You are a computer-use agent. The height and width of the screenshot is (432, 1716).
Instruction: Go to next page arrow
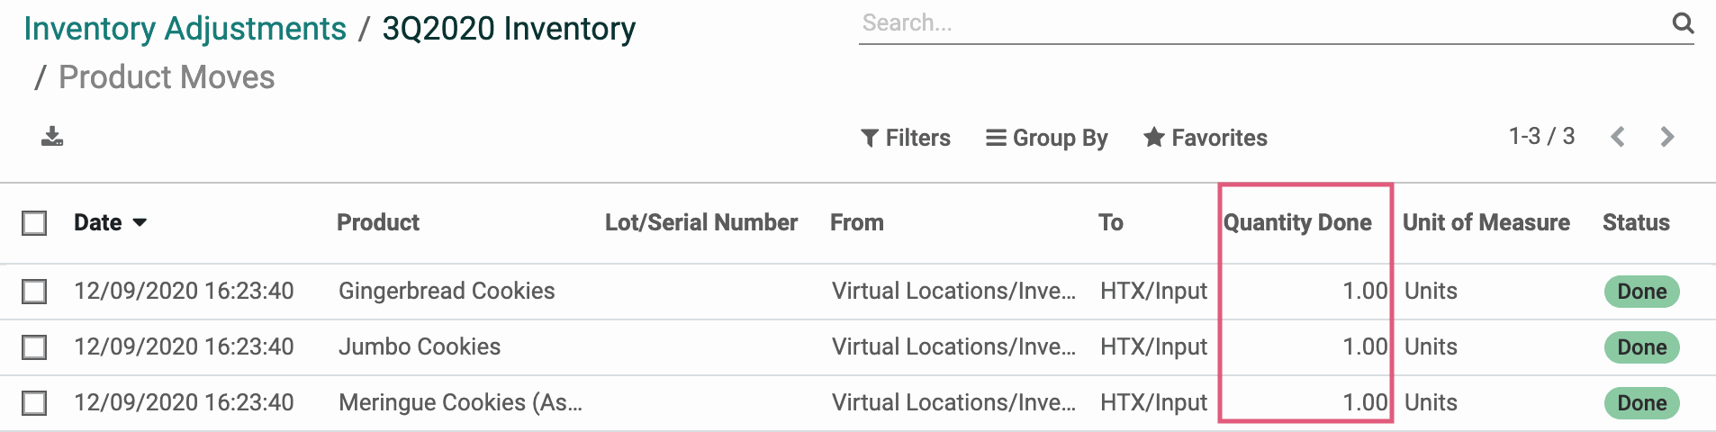click(1666, 137)
